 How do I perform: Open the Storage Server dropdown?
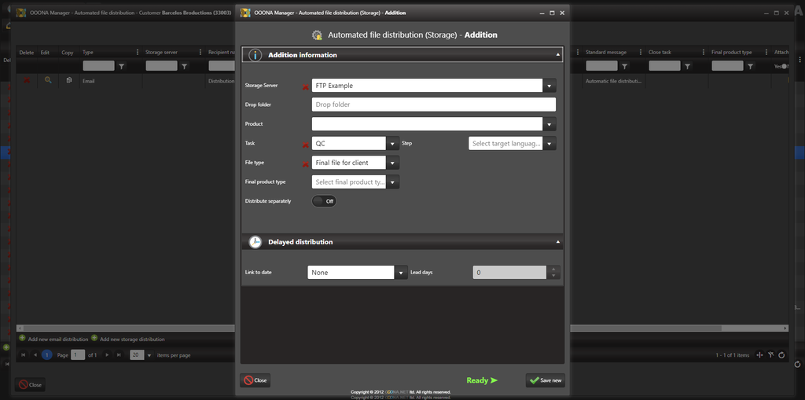(550, 86)
